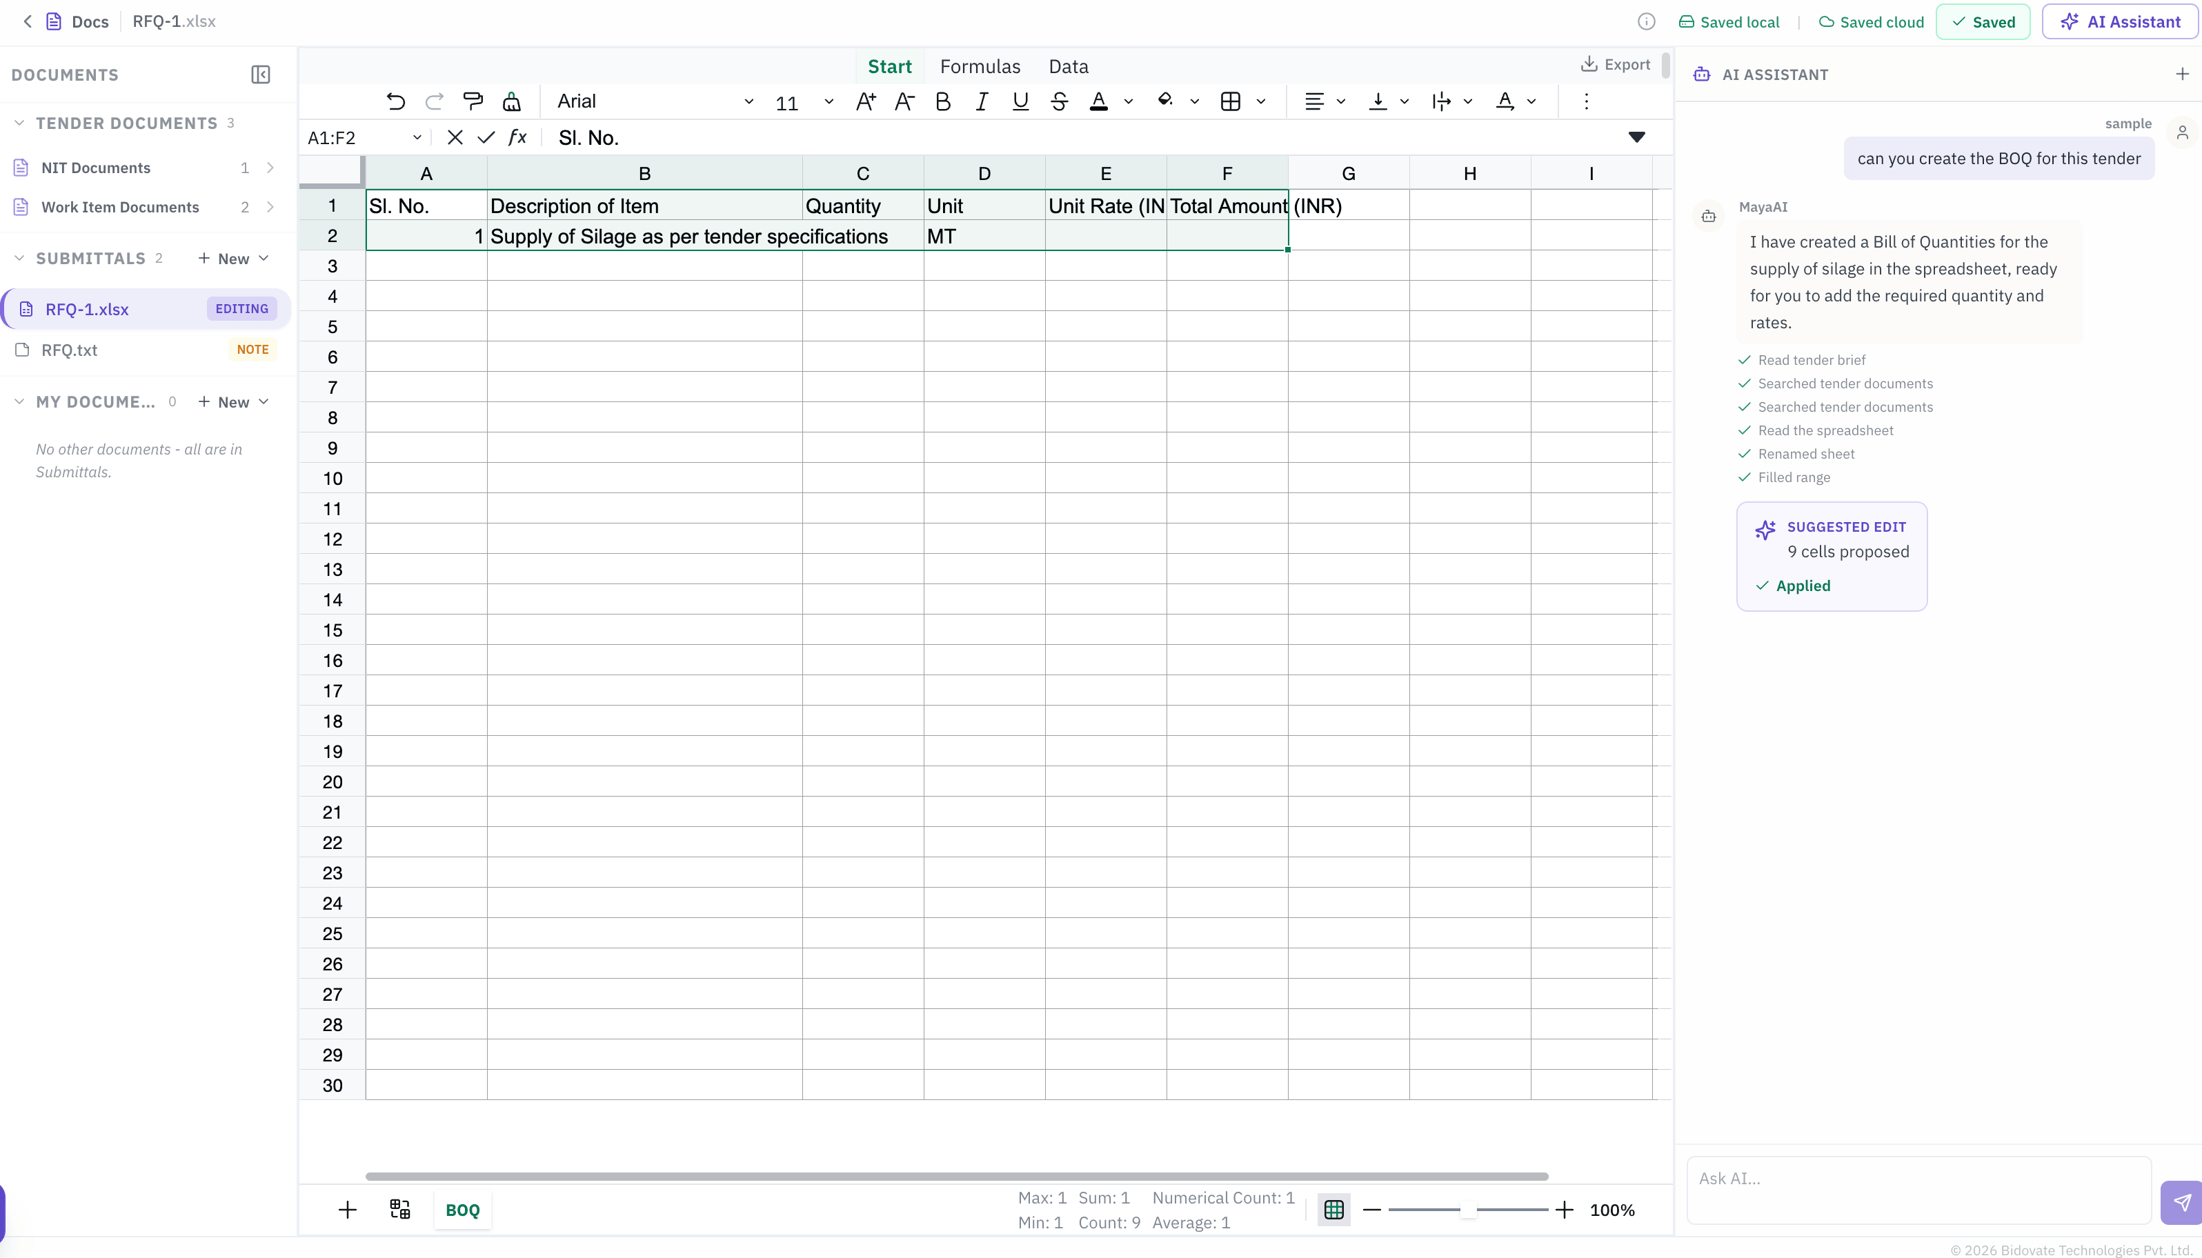Image resolution: width=2202 pixels, height=1258 pixels.
Task: Select column G header
Action: pos(1348,174)
